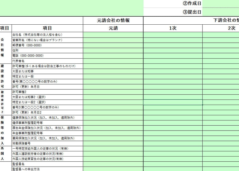
Task: Click the fill handle of the selected cell
Action: [x=203, y=105]
